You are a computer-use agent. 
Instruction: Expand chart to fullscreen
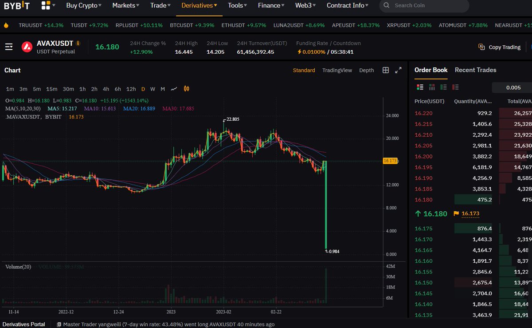click(x=398, y=70)
